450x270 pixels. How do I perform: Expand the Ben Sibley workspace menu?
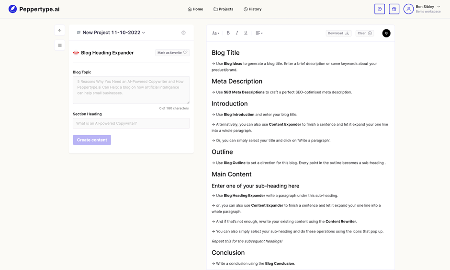pyautogui.click(x=439, y=7)
